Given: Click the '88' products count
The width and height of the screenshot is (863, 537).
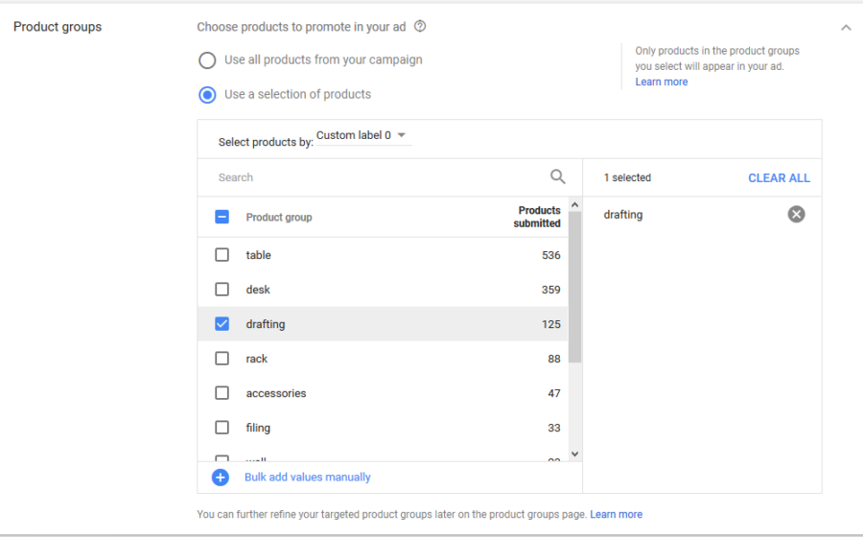Looking at the screenshot, I should (554, 359).
